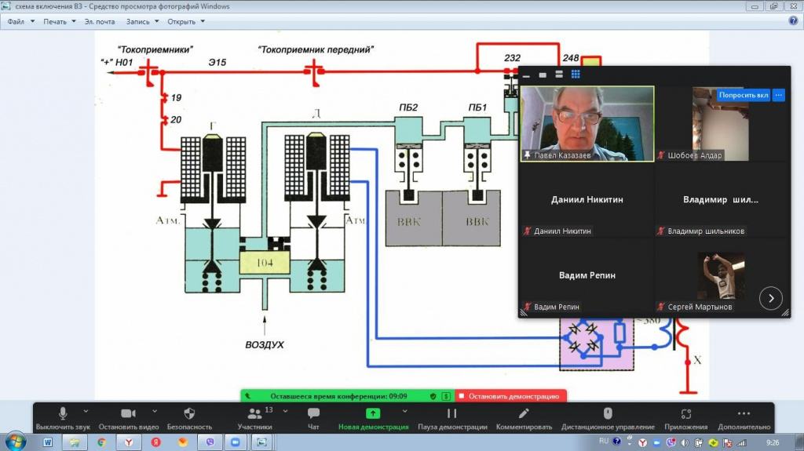The height and width of the screenshot is (451, 804).
Task: Open Yandex Browser Y icon in taskbar
Action: click(129, 442)
